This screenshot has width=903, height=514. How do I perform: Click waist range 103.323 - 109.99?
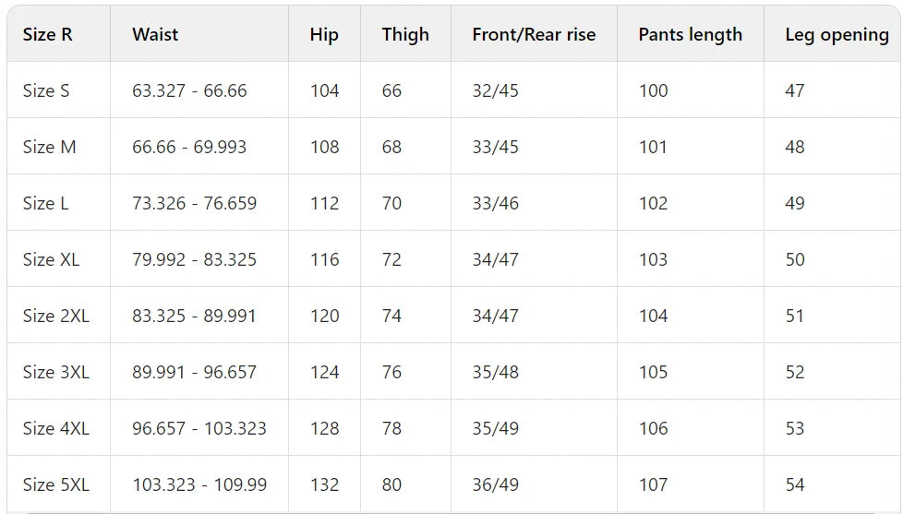[x=199, y=484]
